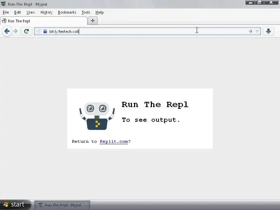Open the File menu
The image size is (280, 210).
pos(6,12)
